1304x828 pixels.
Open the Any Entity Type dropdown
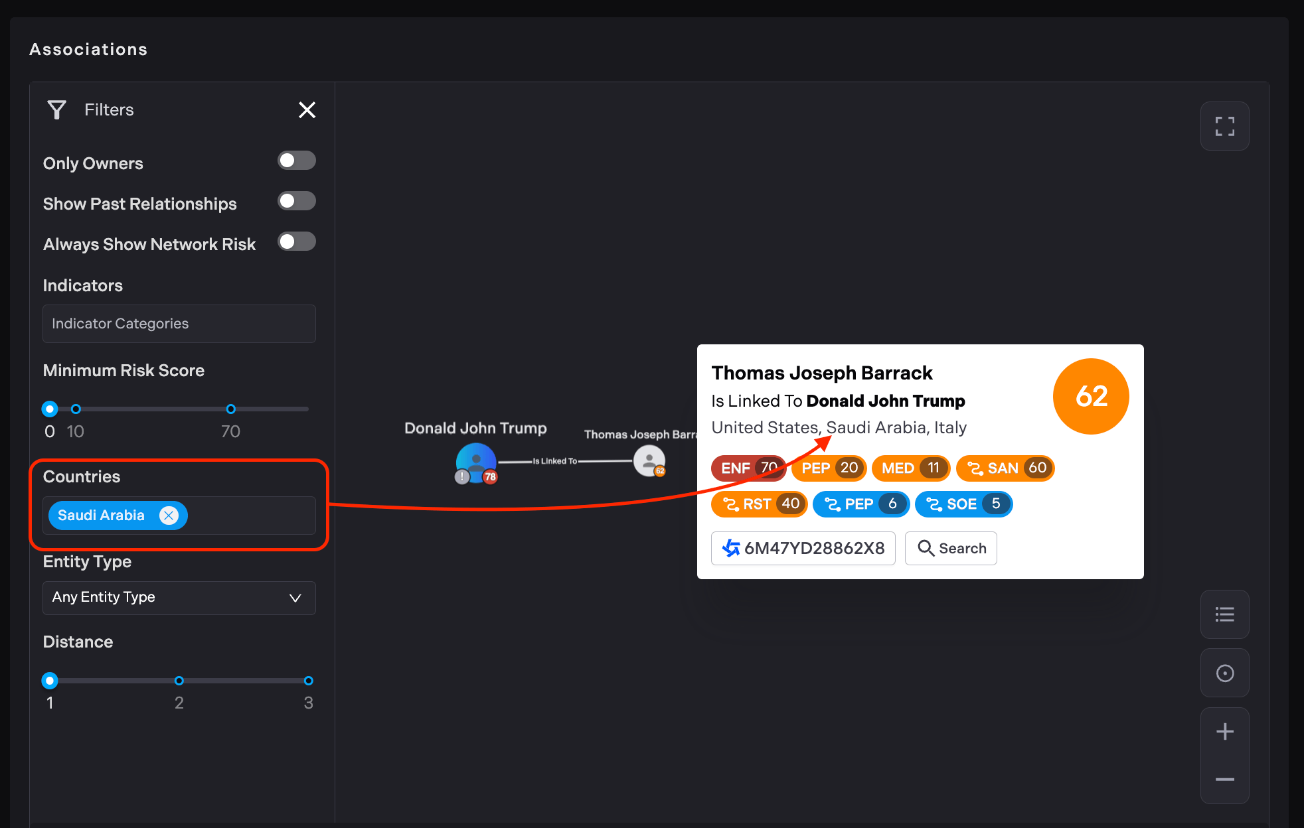click(x=179, y=598)
